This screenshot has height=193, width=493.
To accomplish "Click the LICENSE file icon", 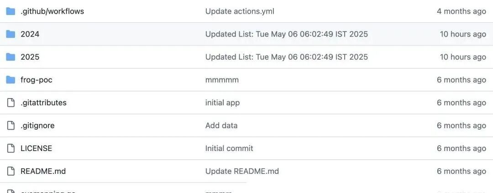I will pos(10,148).
